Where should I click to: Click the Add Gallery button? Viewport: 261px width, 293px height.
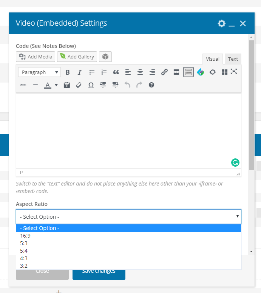(77, 57)
